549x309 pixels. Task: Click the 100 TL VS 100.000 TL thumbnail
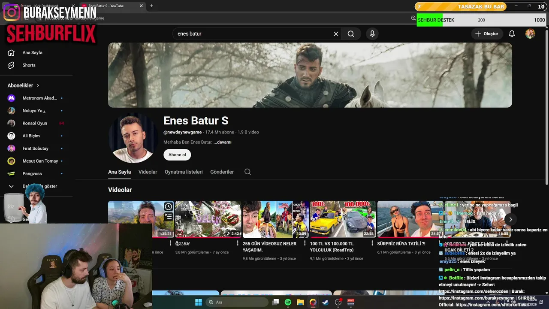pyautogui.click(x=343, y=219)
